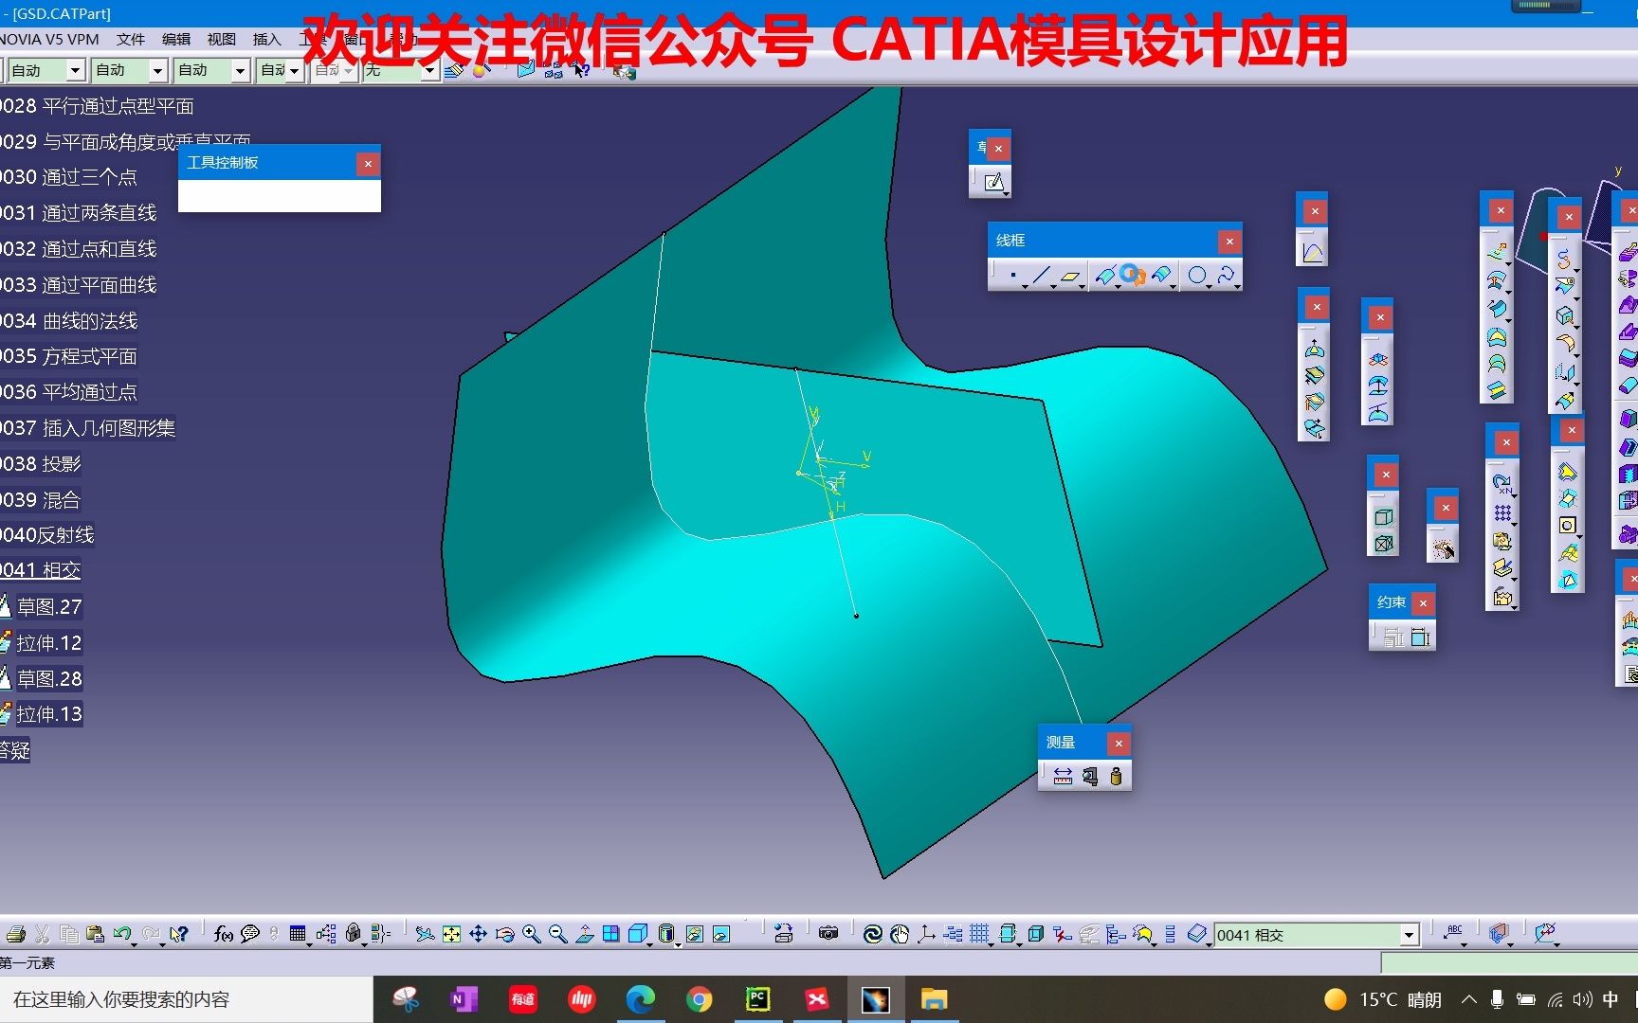Select the Point tool in 线框 toolbar

[1013, 276]
